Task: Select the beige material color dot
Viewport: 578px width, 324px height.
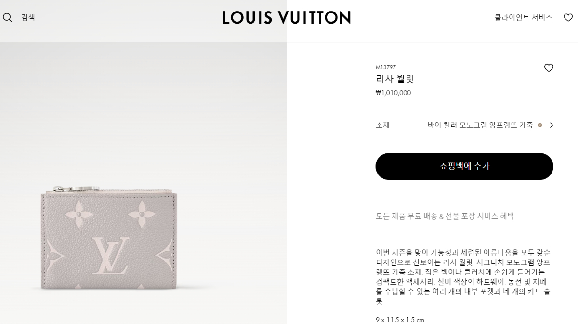Action: click(540, 125)
